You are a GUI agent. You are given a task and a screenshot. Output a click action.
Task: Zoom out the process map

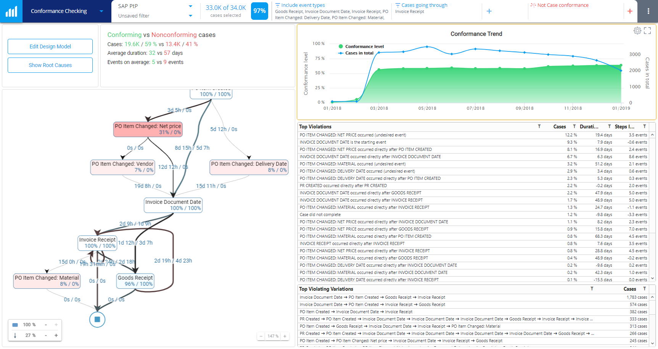[x=261, y=336]
